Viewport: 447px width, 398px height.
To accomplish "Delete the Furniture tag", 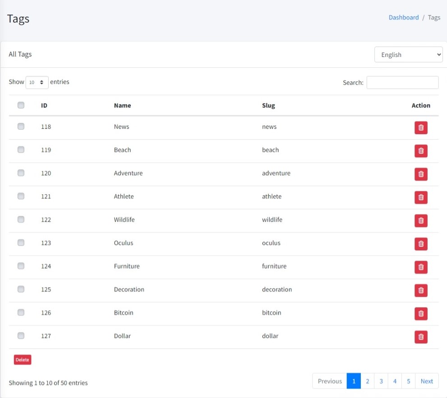I will click(x=421, y=267).
